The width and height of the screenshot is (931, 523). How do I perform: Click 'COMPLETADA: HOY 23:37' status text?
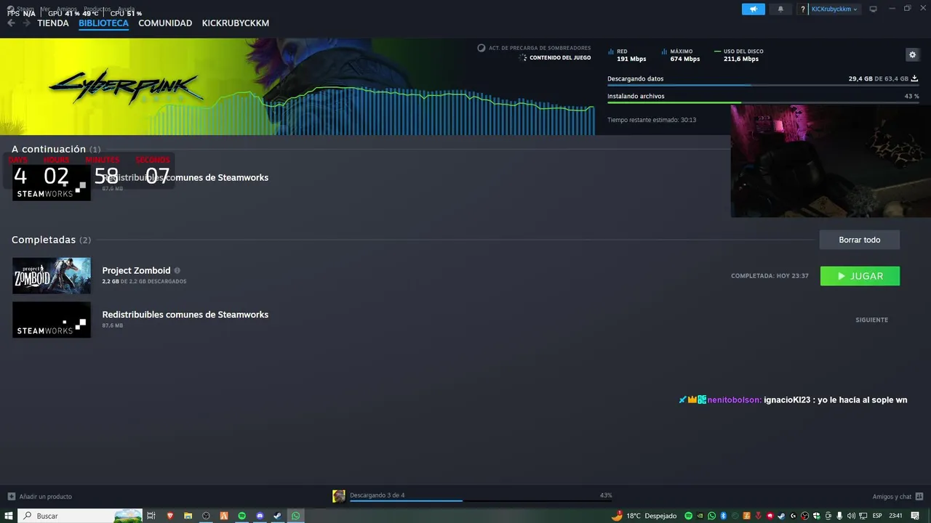[770, 276]
